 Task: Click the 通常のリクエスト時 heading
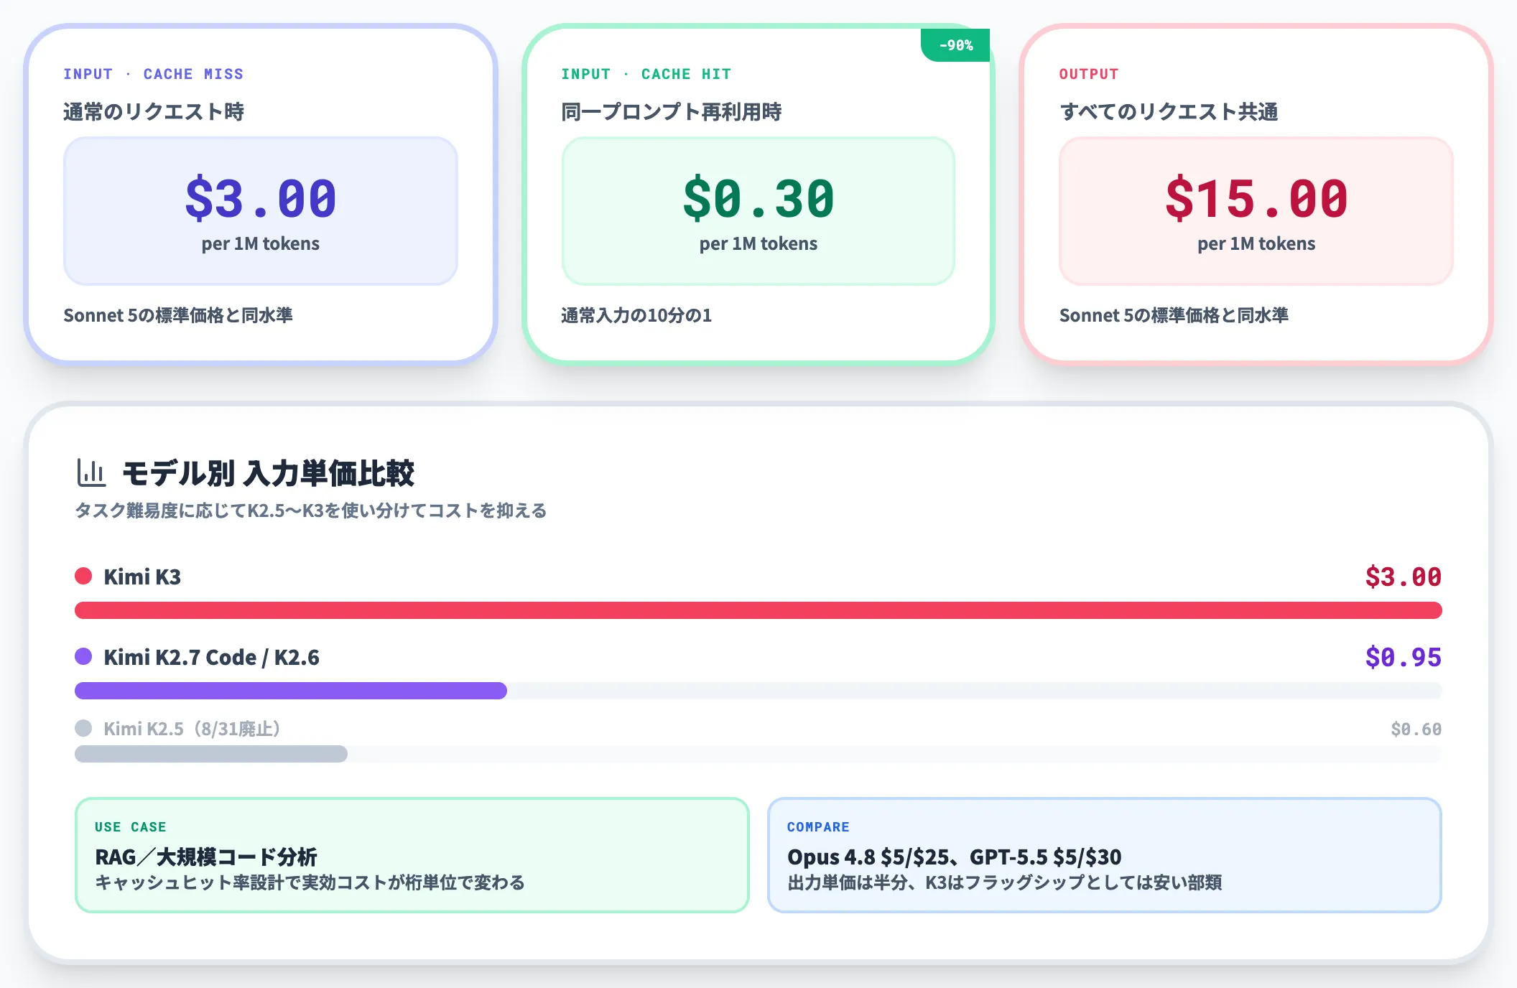[x=154, y=112]
